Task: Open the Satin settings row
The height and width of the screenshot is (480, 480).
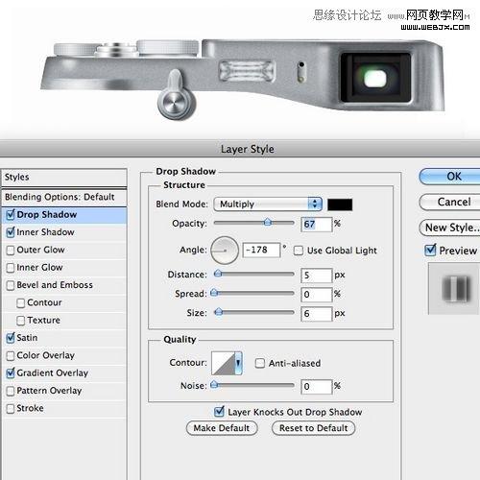Action: [x=64, y=338]
